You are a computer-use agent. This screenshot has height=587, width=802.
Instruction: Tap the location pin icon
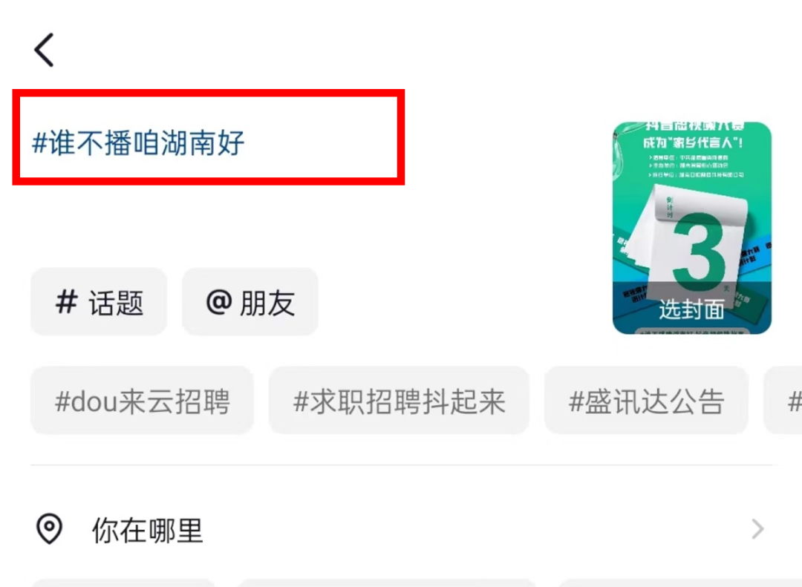[x=49, y=528]
